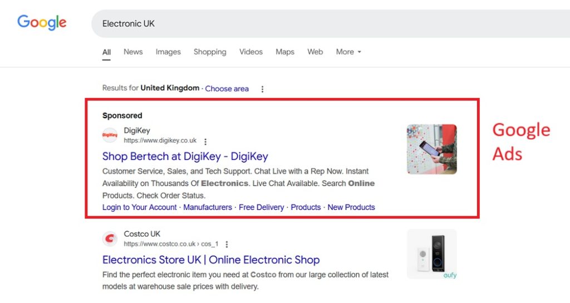The height and width of the screenshot is (303, 570).
Task: Click the DigiKey ad thumbnail image
Action: [x=431, y=149]
